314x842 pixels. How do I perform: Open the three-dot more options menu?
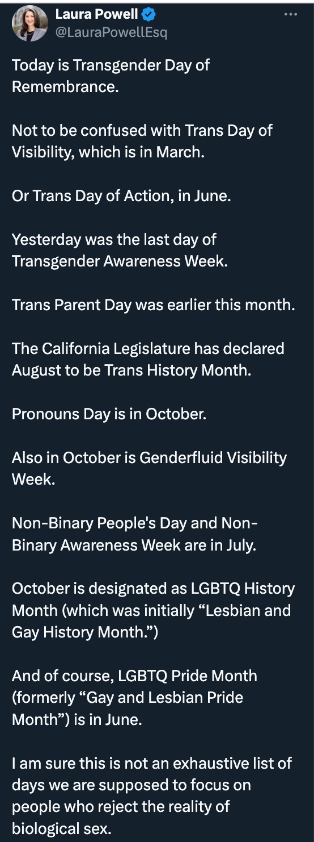point(291,14)
